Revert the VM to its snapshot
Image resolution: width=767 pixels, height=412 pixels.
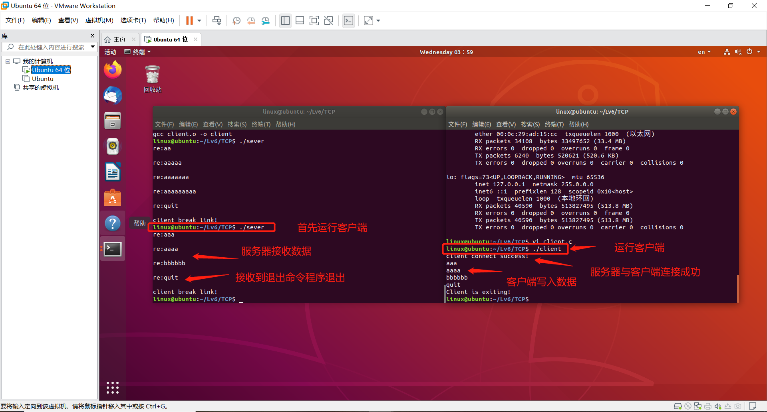coord(251,20)
